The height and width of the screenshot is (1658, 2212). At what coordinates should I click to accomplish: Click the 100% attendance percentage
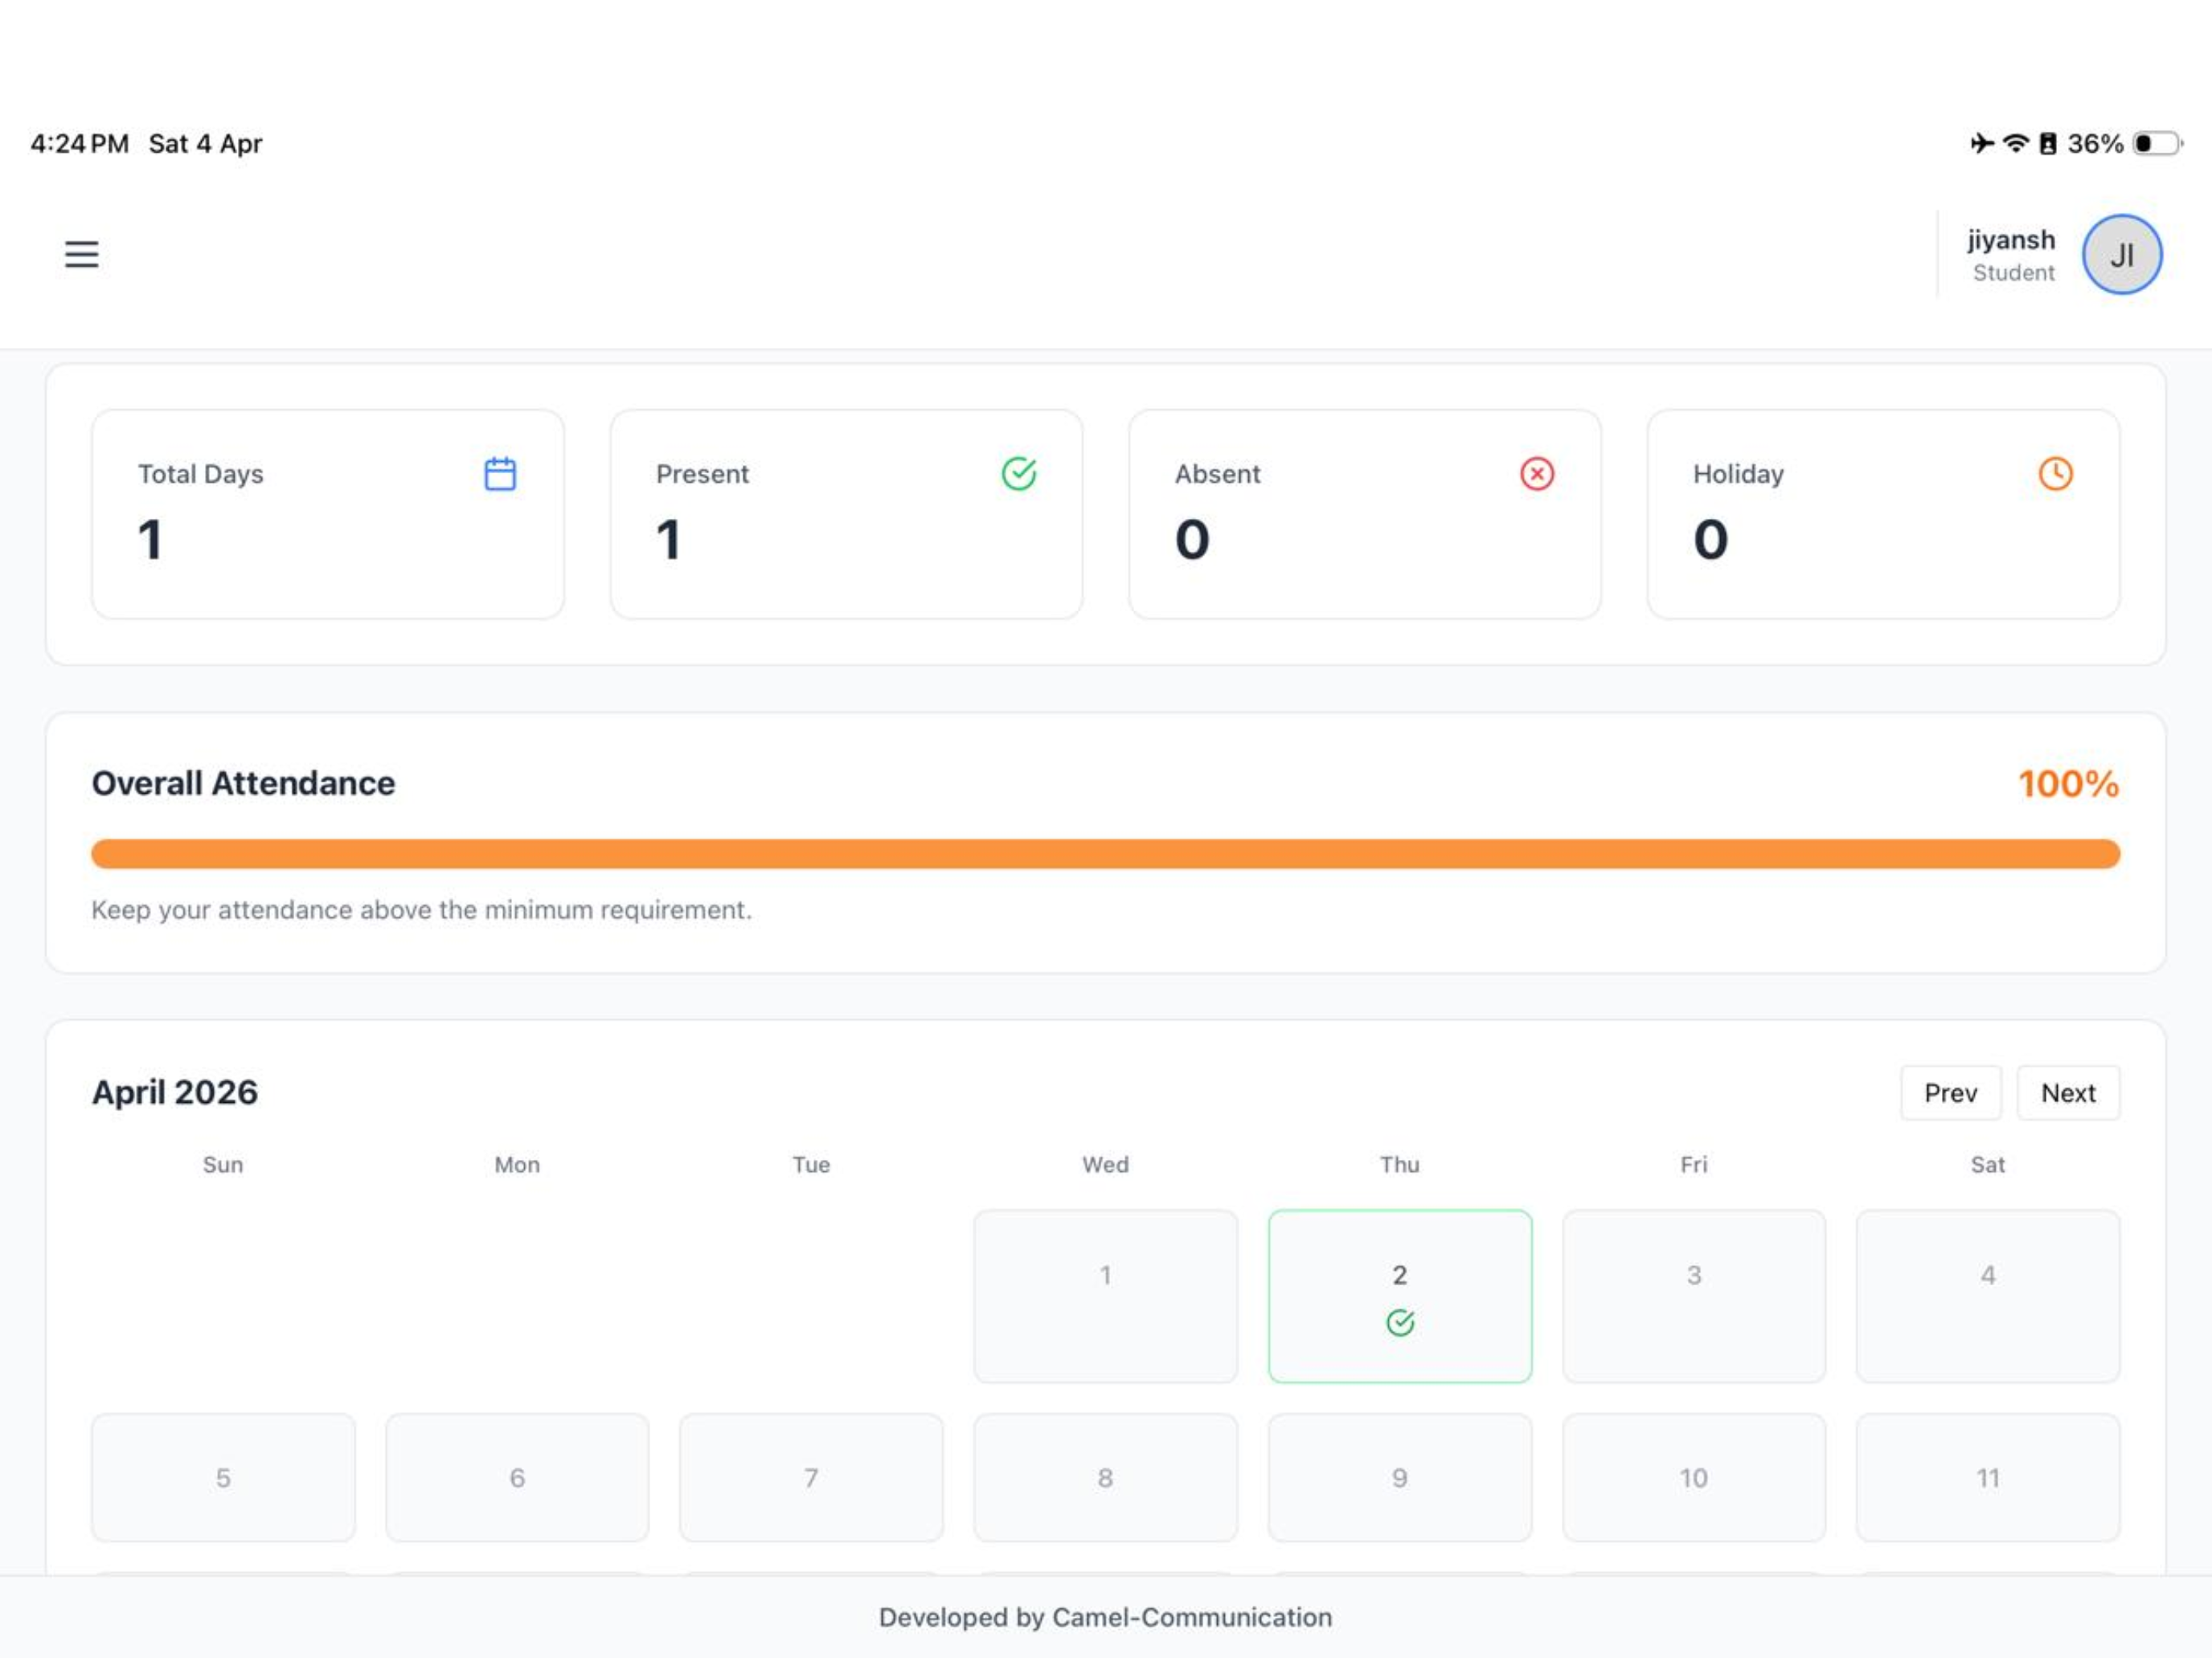pyautogui.click(x=2068, y=783)
